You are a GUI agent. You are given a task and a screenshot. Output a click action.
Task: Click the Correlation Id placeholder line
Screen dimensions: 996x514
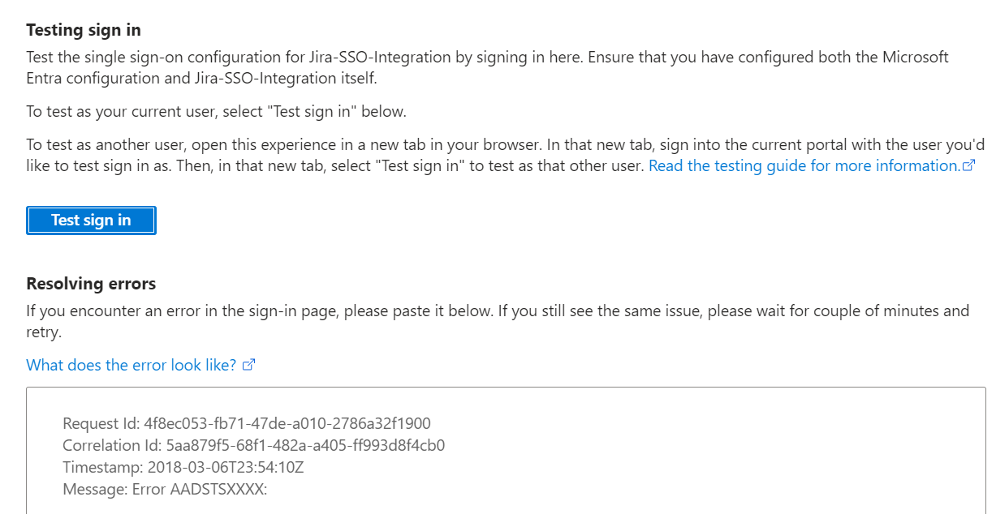254,445
